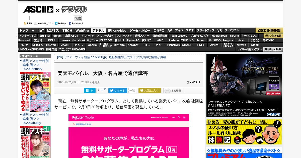Screen dimensions: 301x158
Task: Click the ASCII.jp logo
Action: pyautogui.click(x=38, y=10)
